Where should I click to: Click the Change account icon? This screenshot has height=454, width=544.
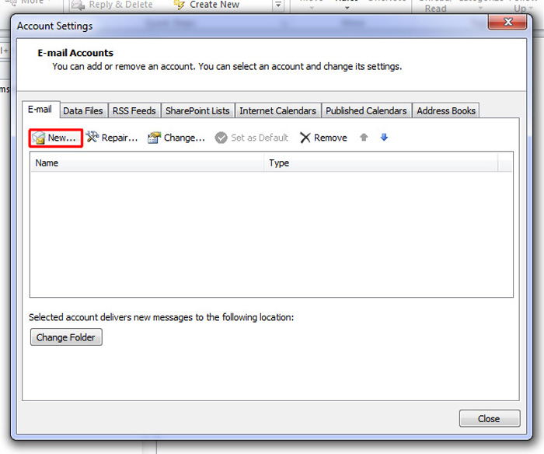tap(154, 138)
